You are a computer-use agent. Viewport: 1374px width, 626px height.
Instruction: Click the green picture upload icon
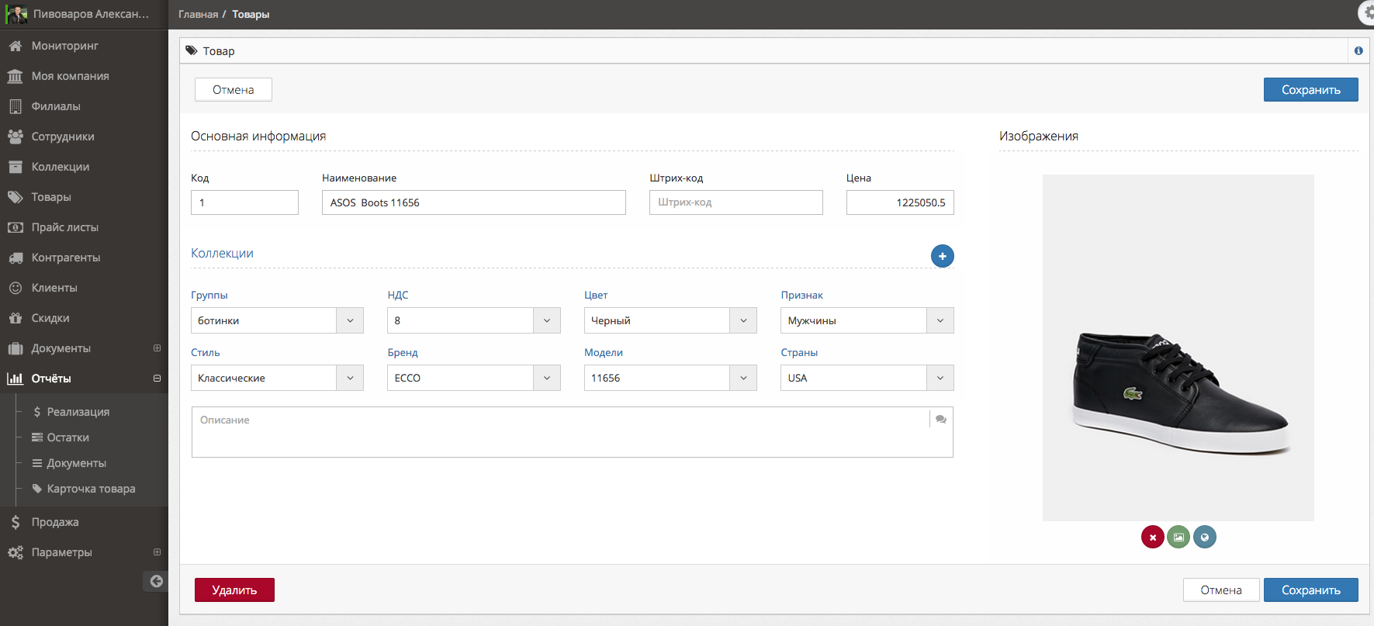point(1178,537)
